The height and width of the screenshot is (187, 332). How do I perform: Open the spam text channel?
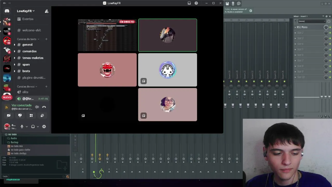(x=26, y=64)
